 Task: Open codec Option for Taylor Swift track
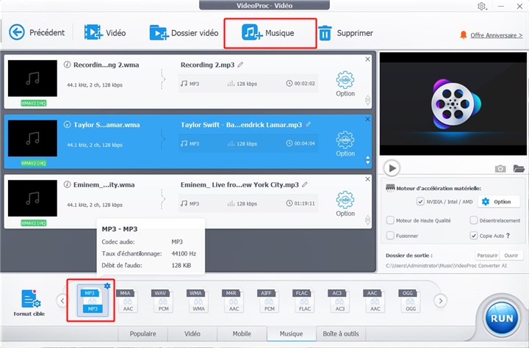click(x=345, y=144)
